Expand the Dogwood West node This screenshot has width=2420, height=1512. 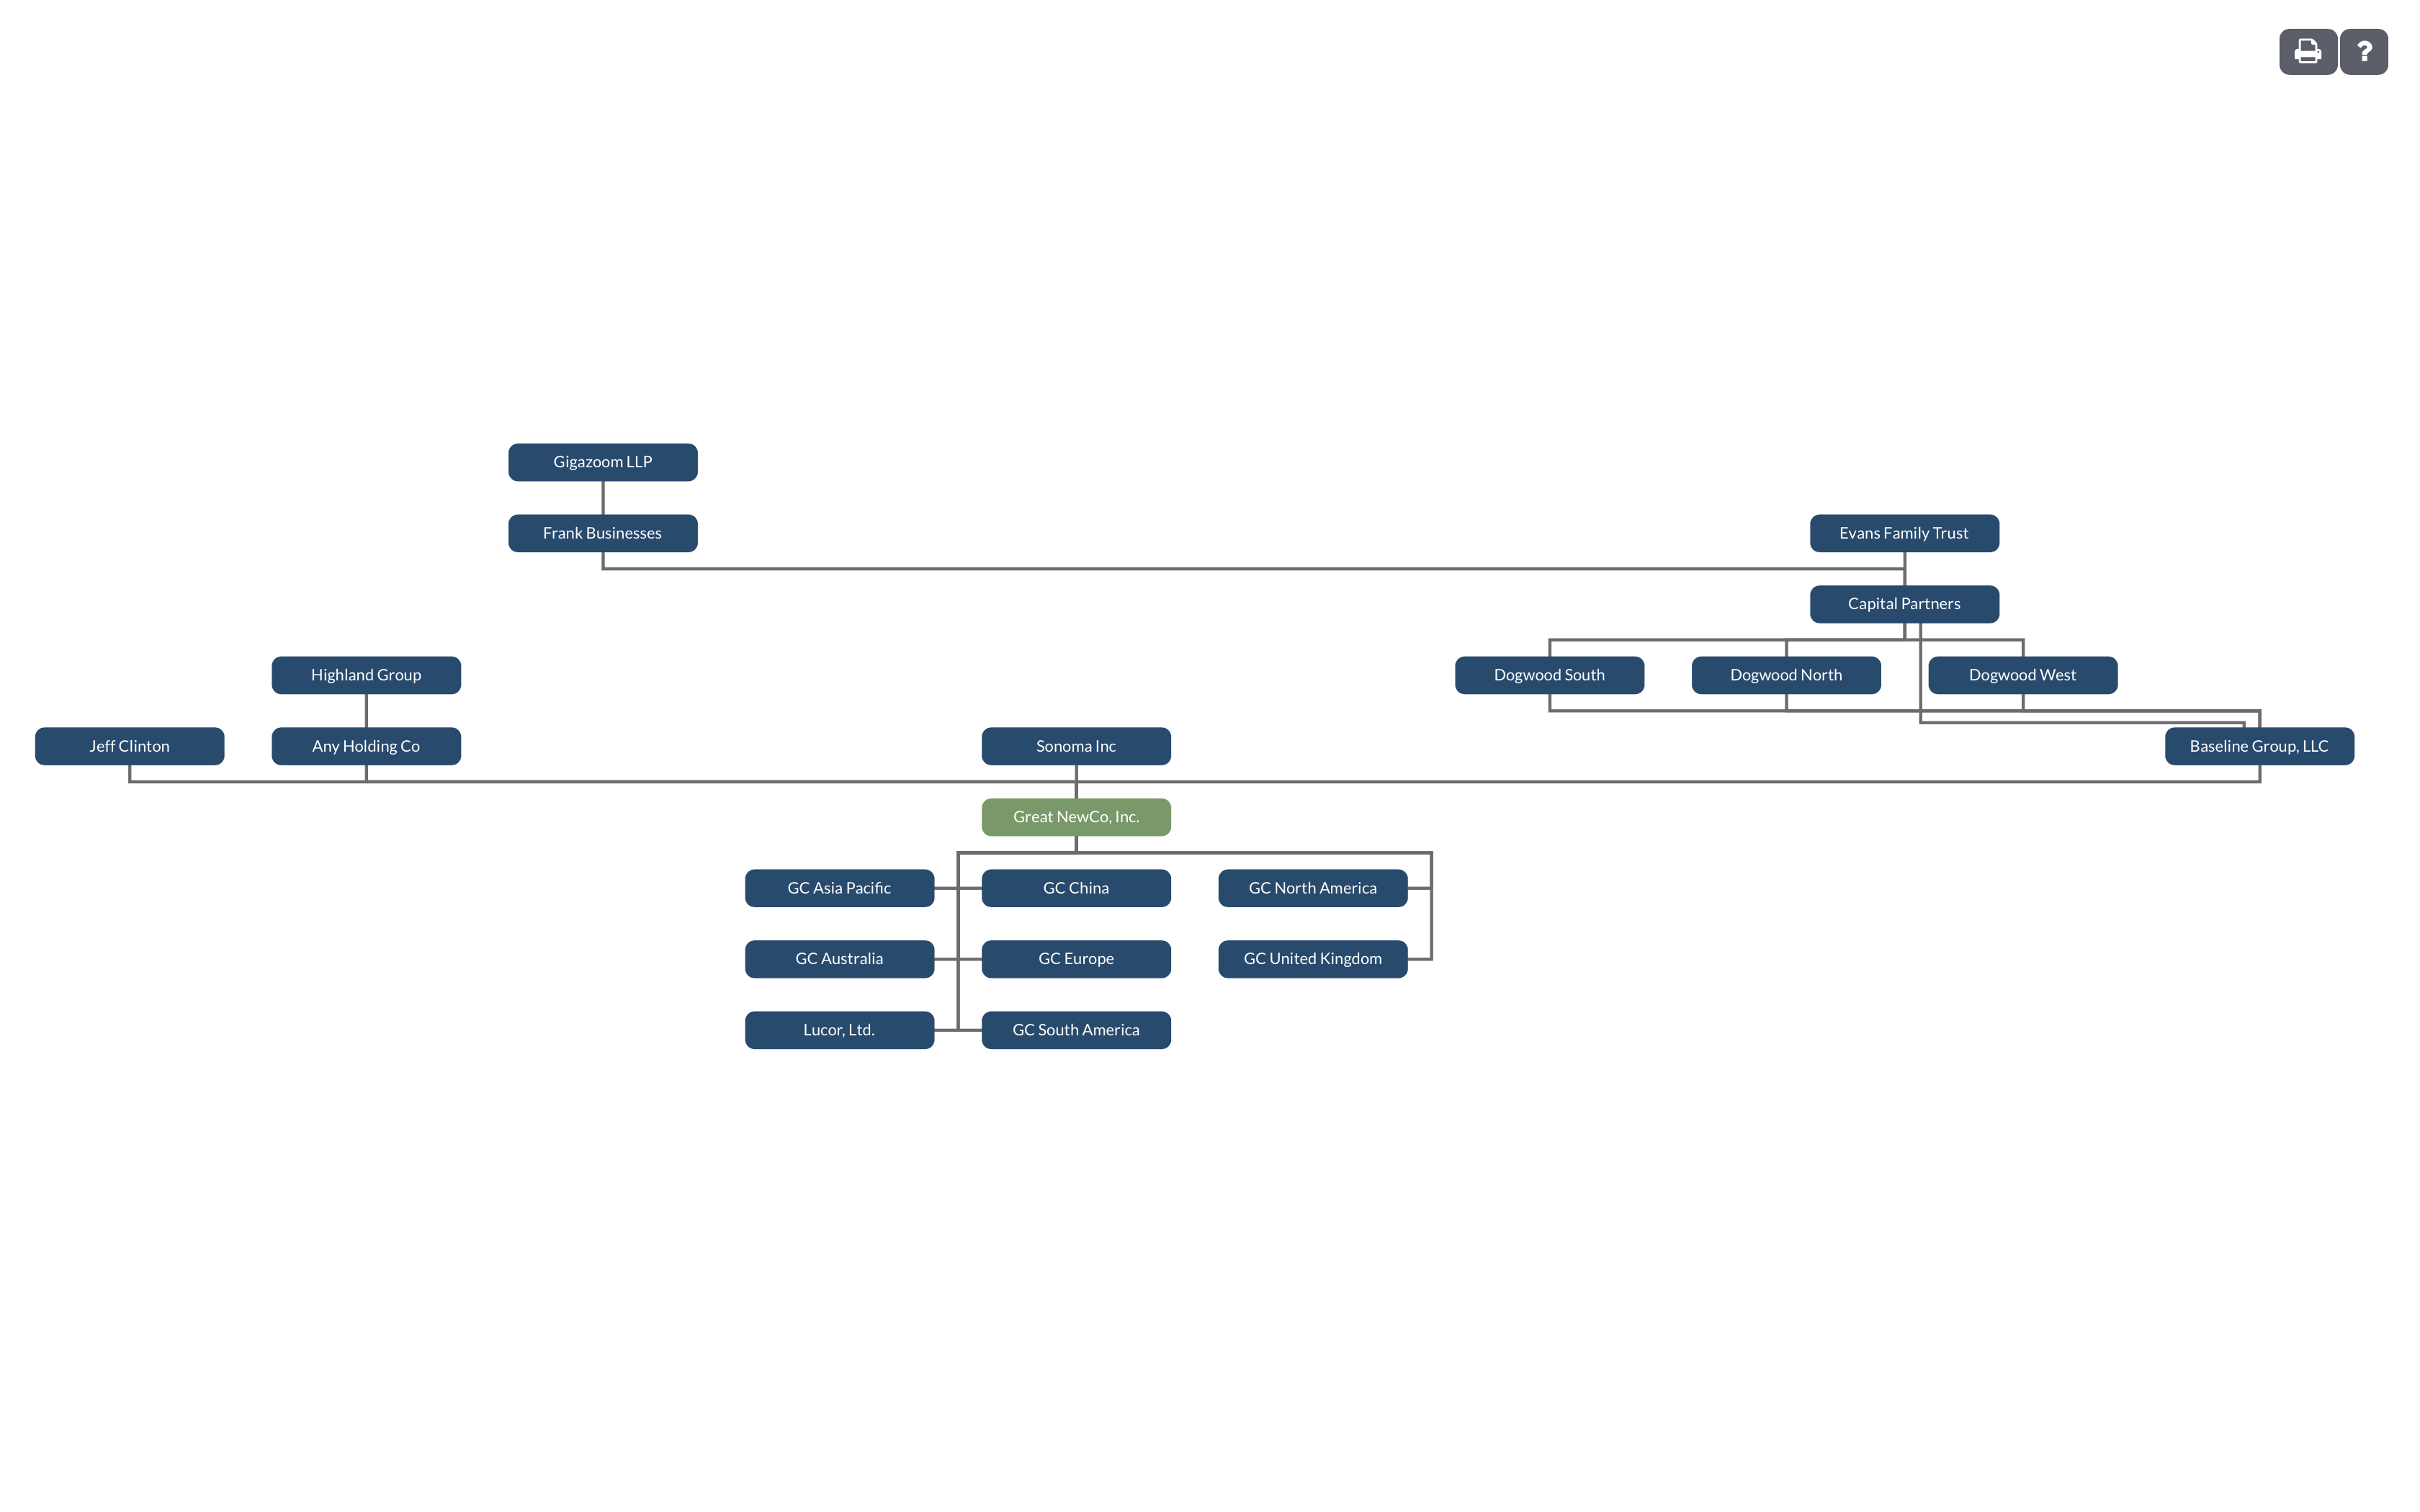tap(2021, 674)
